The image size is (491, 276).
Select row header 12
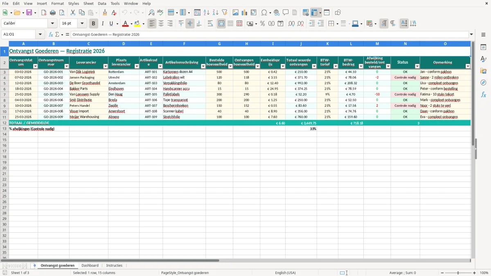point(5,123)
